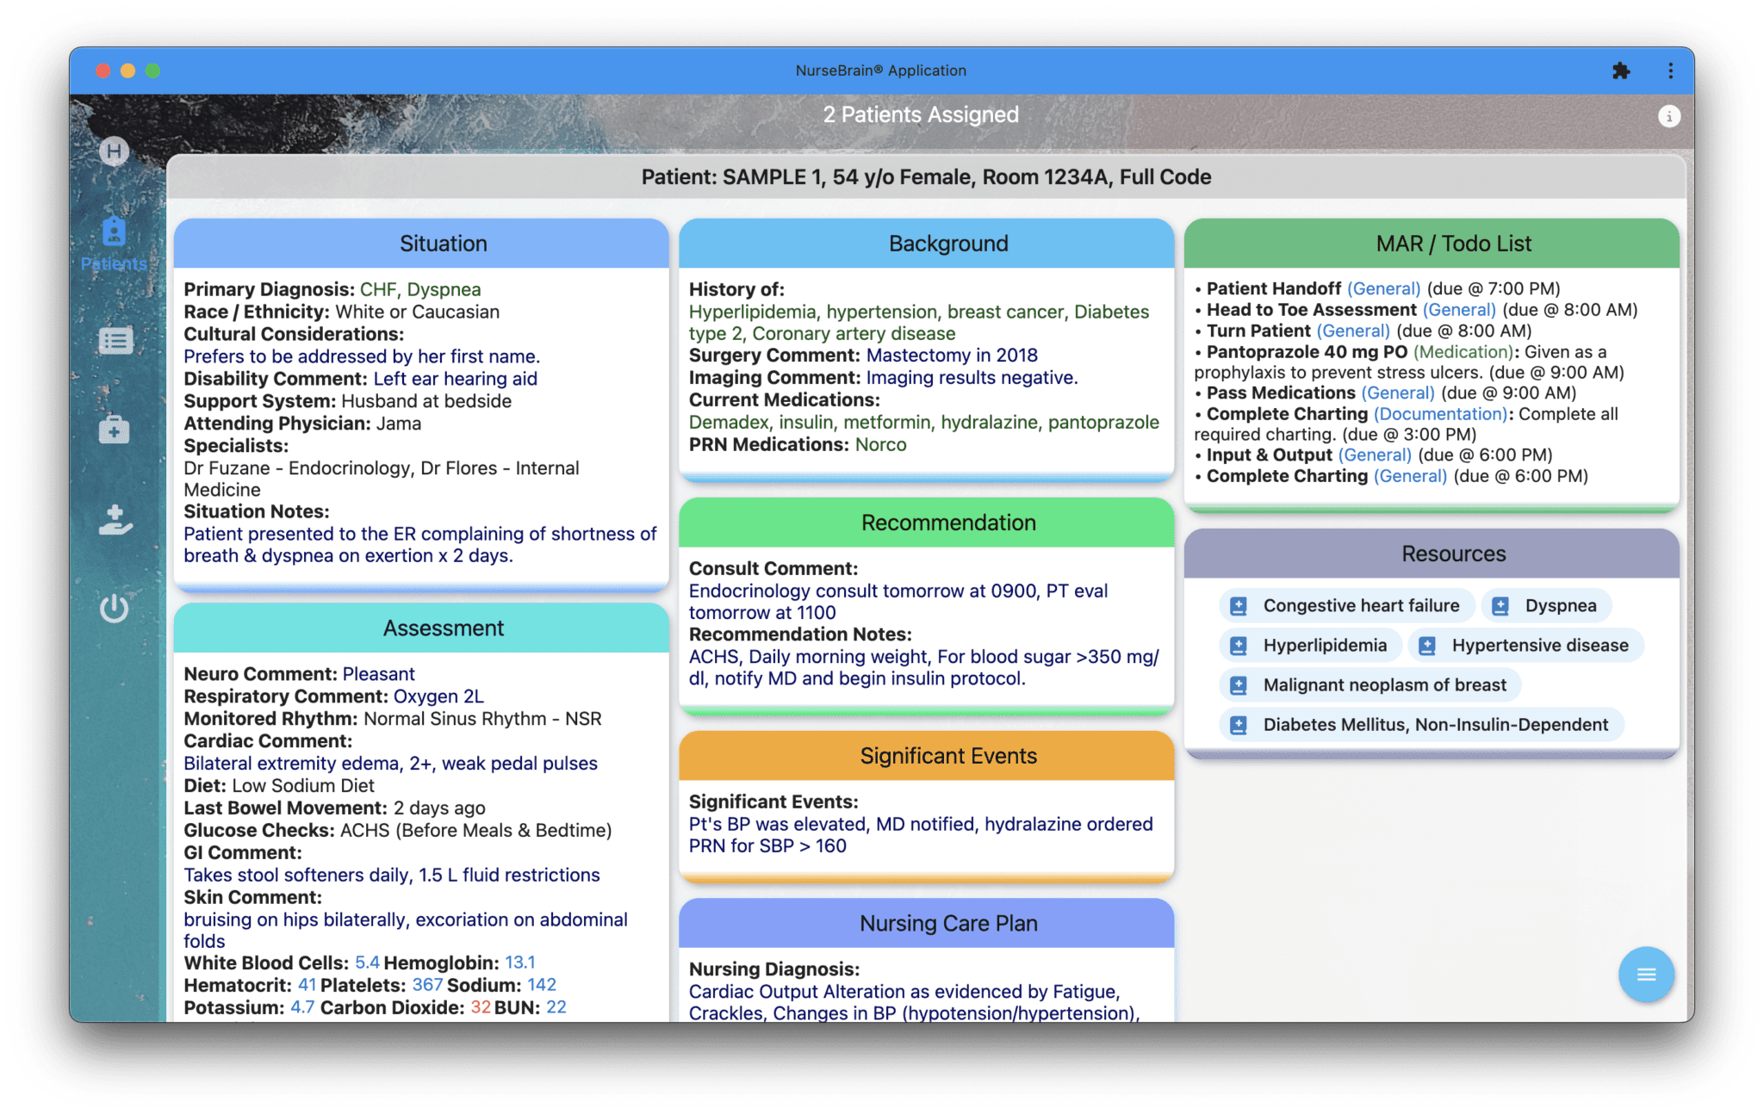This screenshot has height=1114, width=1764.
Task: Click the Assessment card header
Action: click(421, 628)
